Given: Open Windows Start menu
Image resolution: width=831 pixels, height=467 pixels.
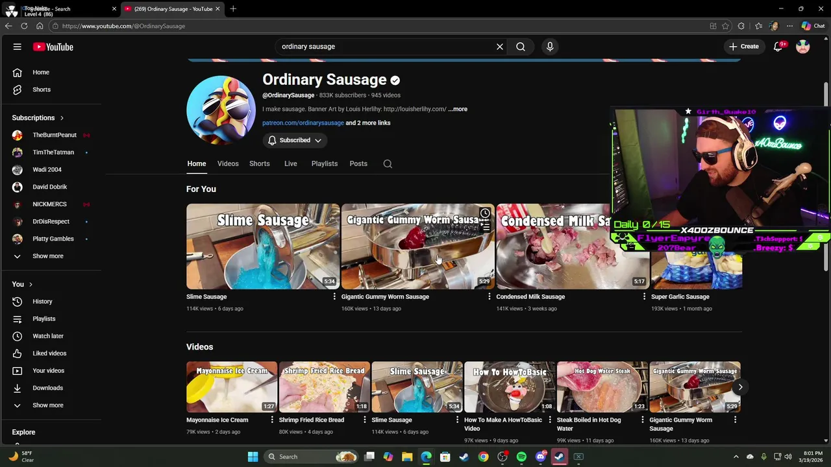Looking at the screenshot, I should (253, 457).
